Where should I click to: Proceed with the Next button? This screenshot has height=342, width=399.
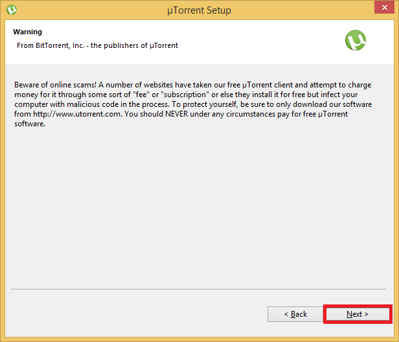358,314
